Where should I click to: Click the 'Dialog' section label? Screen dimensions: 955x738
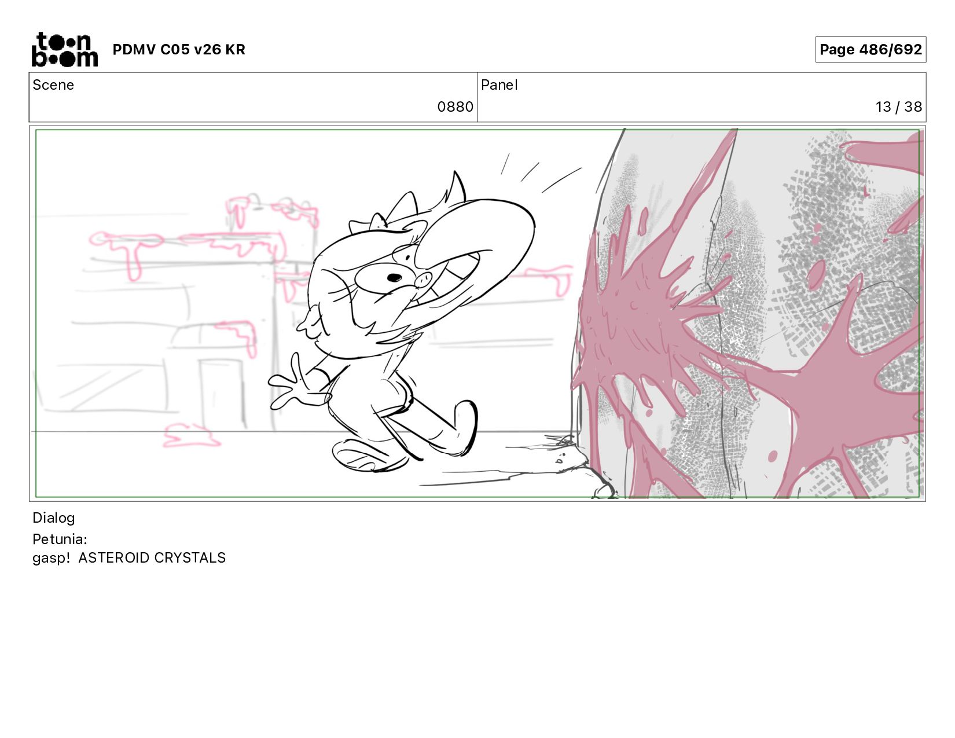[54, 518]
